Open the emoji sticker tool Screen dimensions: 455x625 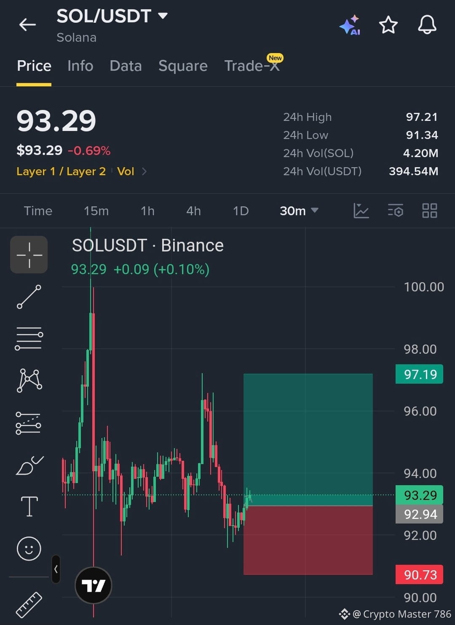click(x=29, y=548)
